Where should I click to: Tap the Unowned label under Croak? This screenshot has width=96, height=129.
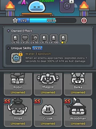[x=48, y=124]
